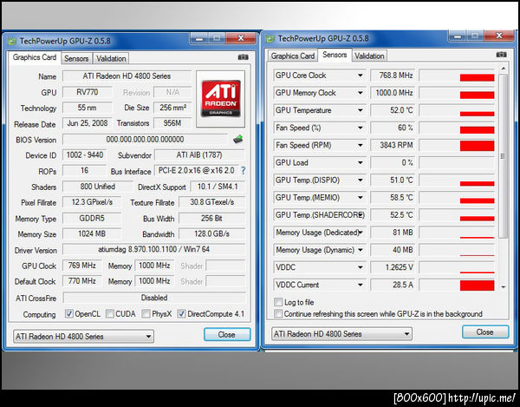Screen dimensions: 520x407
Task: Open Validation tab in right window
Action: [369, 56]
